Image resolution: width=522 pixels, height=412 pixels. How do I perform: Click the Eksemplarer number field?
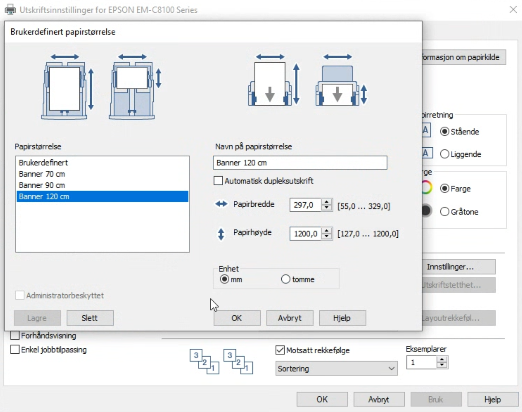pyautogui.click(x=421, y=362)
